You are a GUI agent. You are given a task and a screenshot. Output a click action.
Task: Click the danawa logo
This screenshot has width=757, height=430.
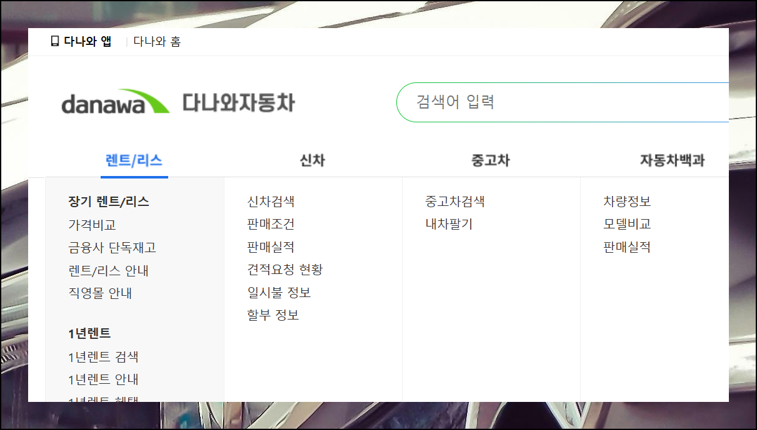click(x=115, y=102)
